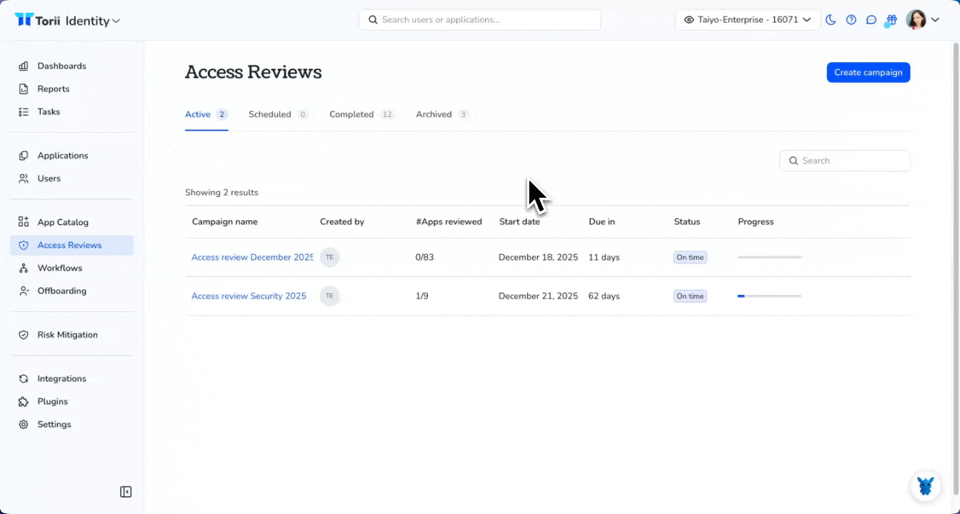This screenshot has width=960, height=514.
Task: Click the #Apps reviewed column header
Action: (x=449, y=221)
